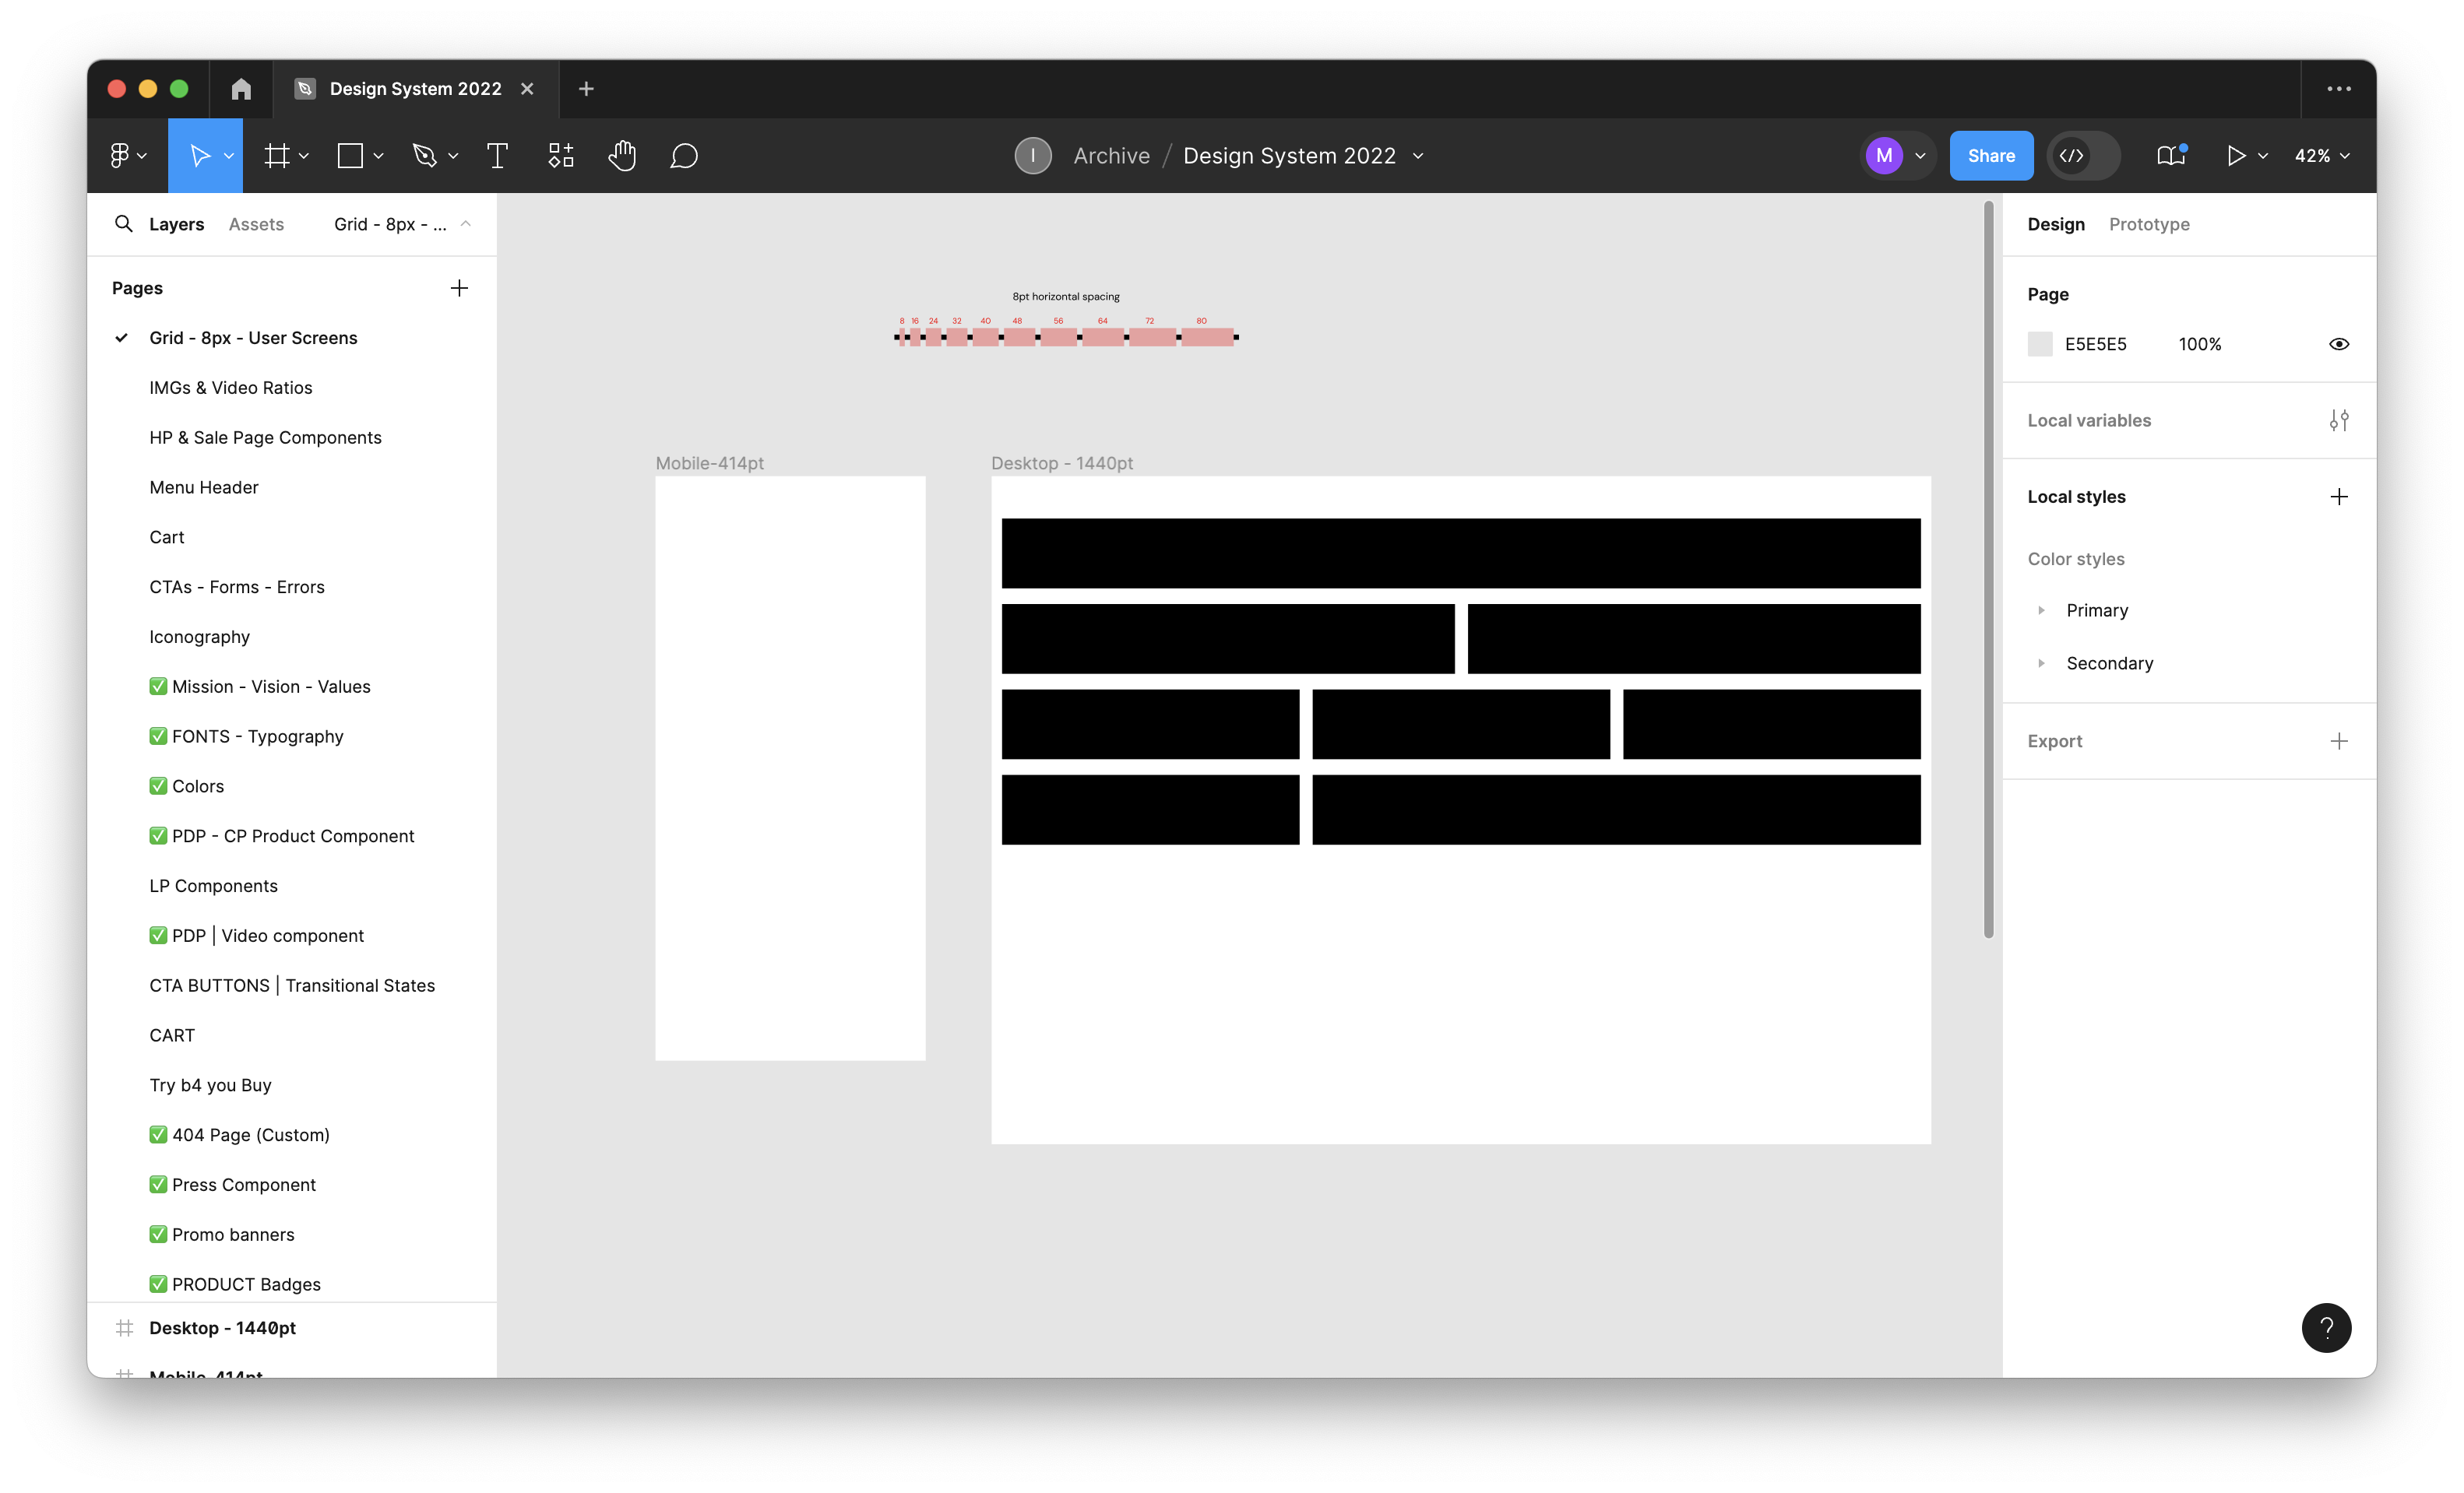Click the Archive breadcrumb link
Screen dimensions: 2464x1493
(x=1111, y=155)
